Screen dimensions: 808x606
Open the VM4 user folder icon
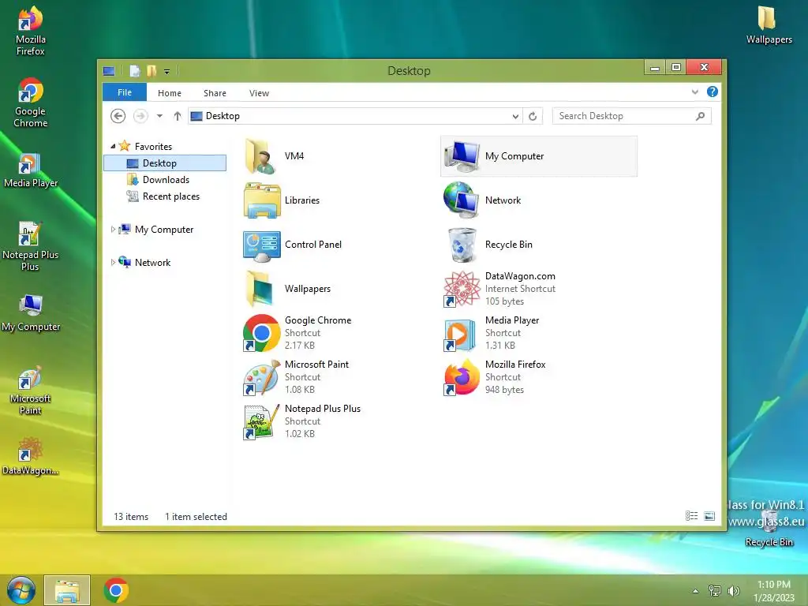click(260, 156)
